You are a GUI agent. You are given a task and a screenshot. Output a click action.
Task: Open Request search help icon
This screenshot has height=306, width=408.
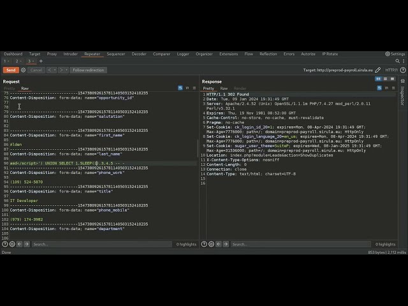5,244
